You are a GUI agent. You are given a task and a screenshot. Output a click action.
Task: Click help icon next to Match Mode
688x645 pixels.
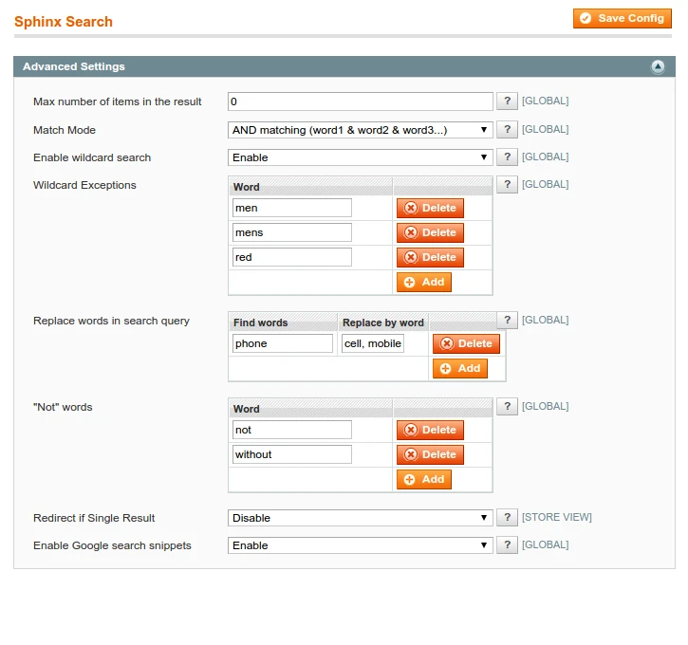(x=508, y=130)
